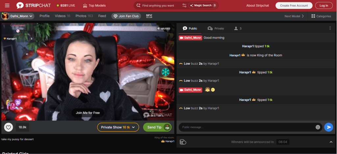Open the emoji picker in the message box
This screenshot has width=337, height=154.
pos(318,127)
